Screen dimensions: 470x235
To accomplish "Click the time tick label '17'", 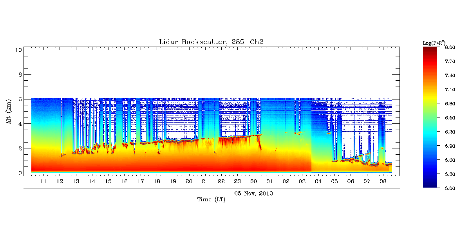I will point(140,182).
